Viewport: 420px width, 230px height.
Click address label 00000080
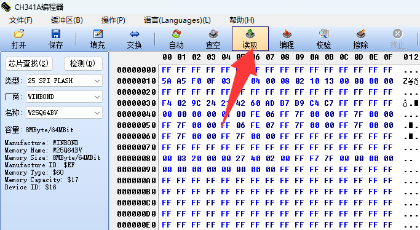[137, 159]
